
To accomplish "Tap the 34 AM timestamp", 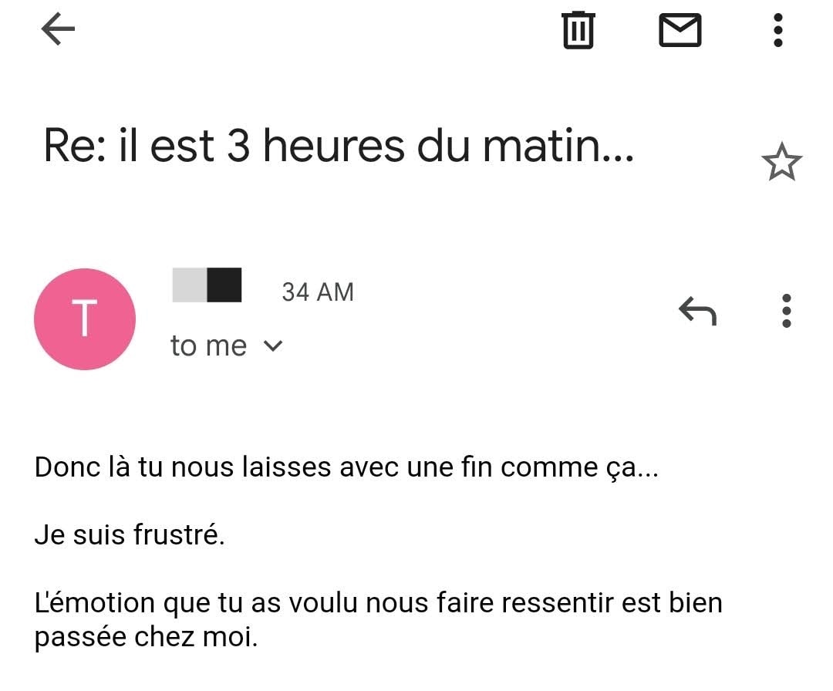I will click(x=318, y=292).
